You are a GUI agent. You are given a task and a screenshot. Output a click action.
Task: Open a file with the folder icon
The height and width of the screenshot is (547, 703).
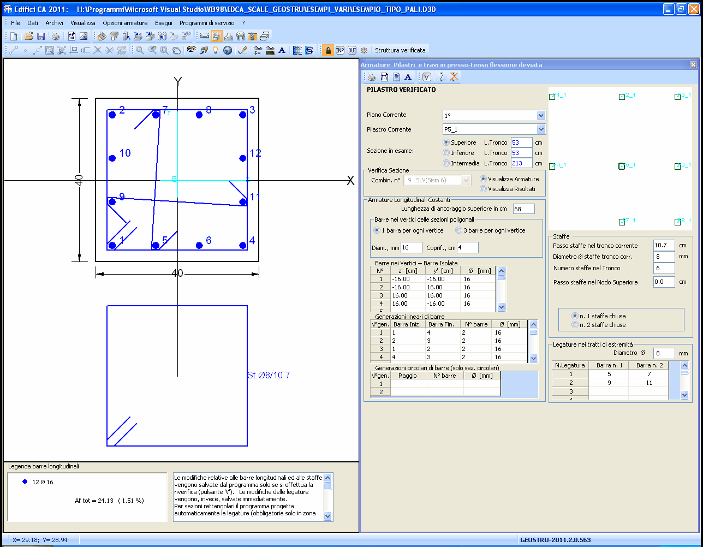click(28, 37)
